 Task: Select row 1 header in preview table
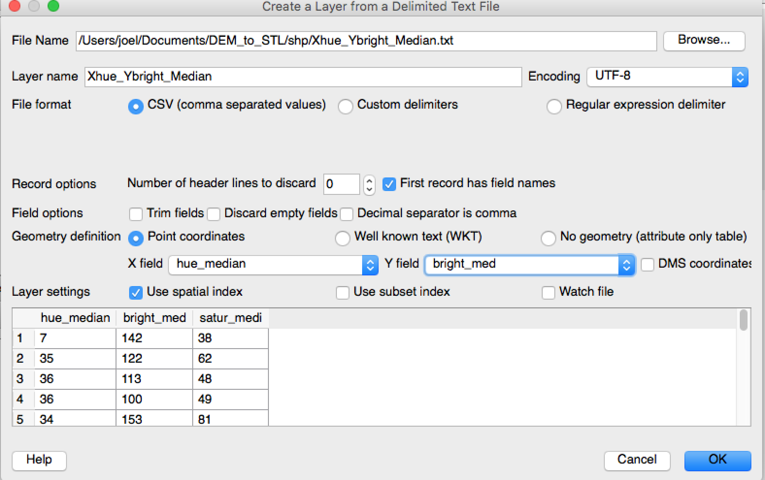coord(23,338)
